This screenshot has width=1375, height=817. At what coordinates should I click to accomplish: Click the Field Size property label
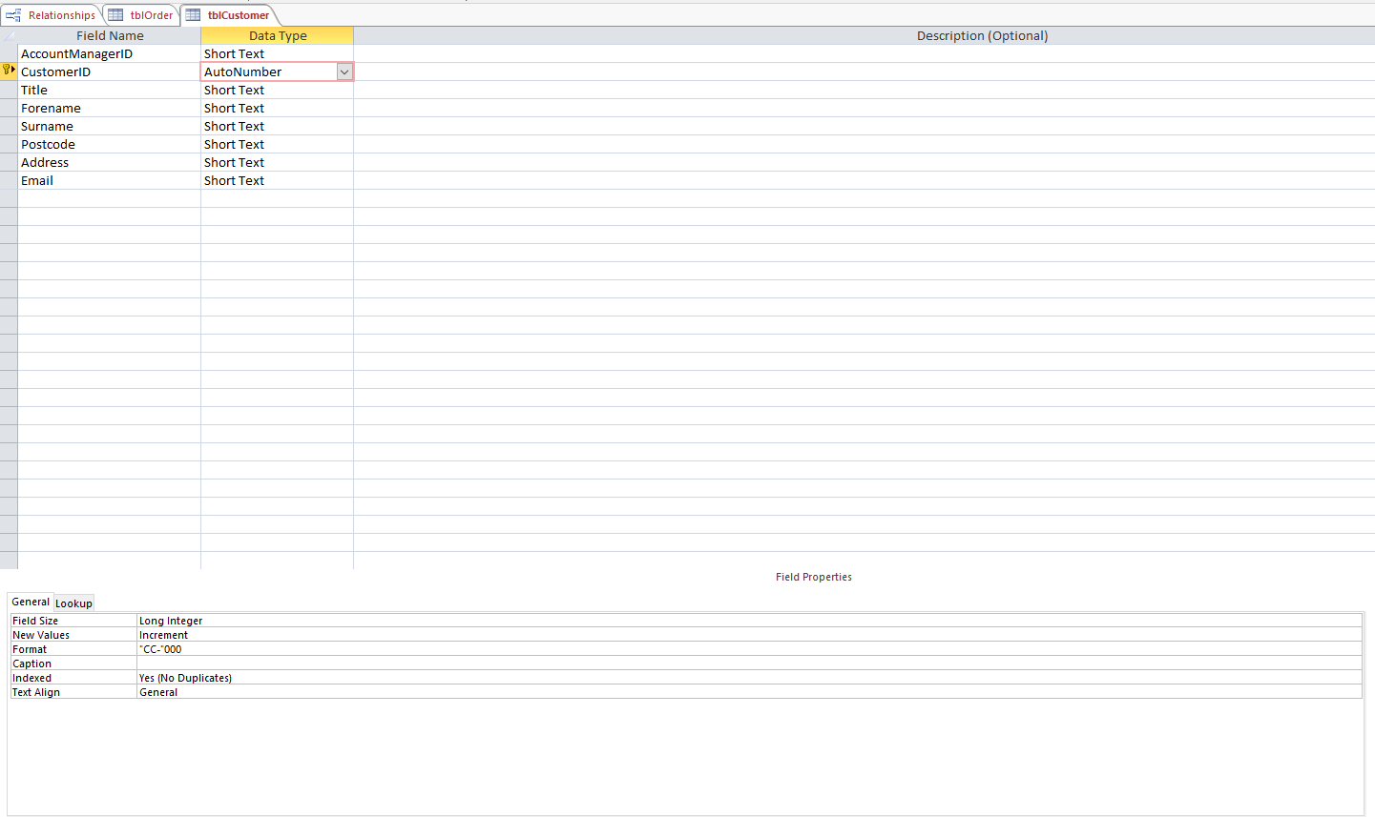click(x=35, y=621)
